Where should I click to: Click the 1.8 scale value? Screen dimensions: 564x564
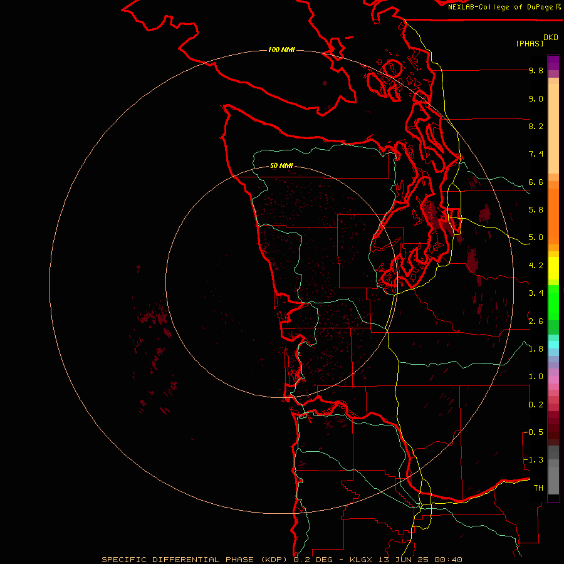(536, 349)
